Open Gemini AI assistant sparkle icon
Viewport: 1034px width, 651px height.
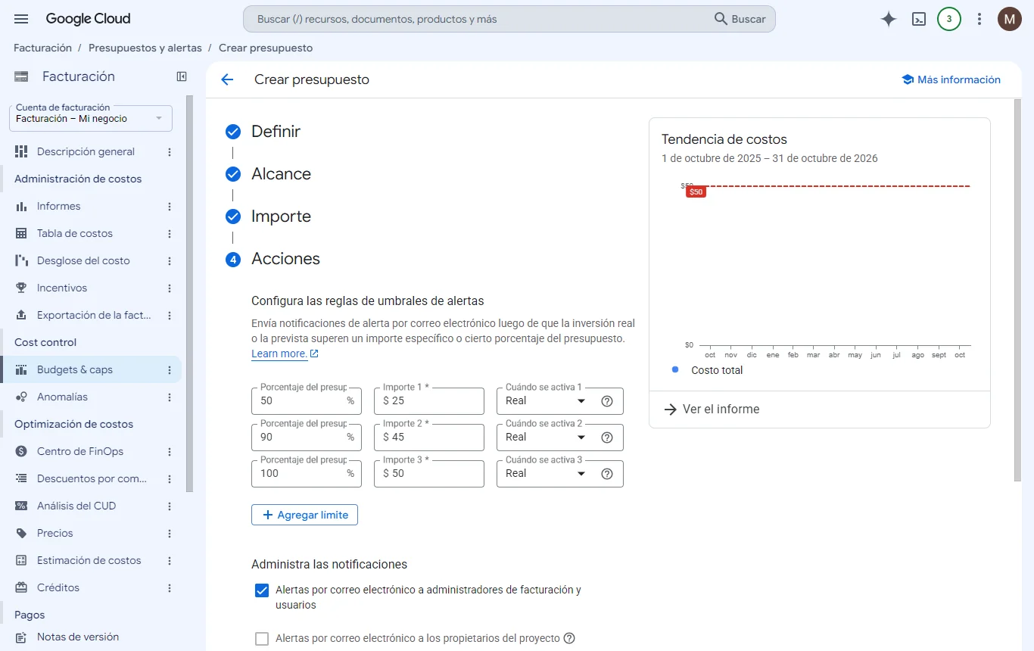click(x=889, y=19)
